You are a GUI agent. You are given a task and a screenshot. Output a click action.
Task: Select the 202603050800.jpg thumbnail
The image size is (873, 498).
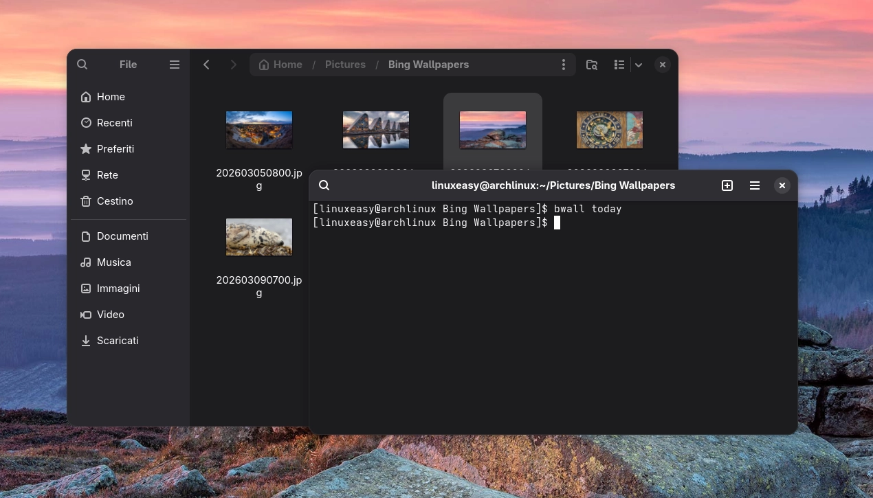pos(259,130)
